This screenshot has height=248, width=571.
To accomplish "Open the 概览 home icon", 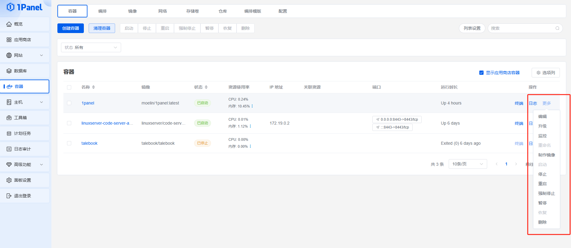I will [x=9, y=24].
